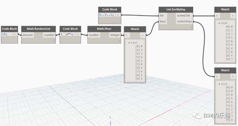Click the keys input port on List.SortByKey
Screen dimensions: 238x126
(x=163, y=21)
